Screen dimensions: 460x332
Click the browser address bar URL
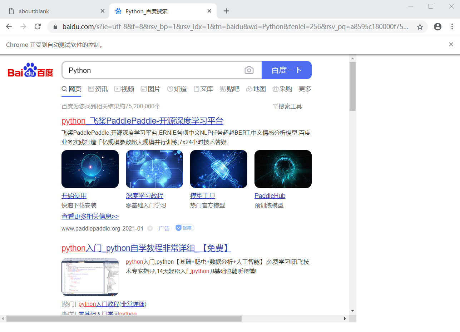pos(235,27)
